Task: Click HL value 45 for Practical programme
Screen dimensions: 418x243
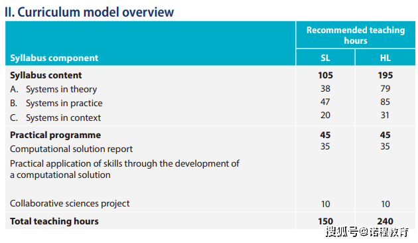Action: pyautogui.click(x=385, y=135)
